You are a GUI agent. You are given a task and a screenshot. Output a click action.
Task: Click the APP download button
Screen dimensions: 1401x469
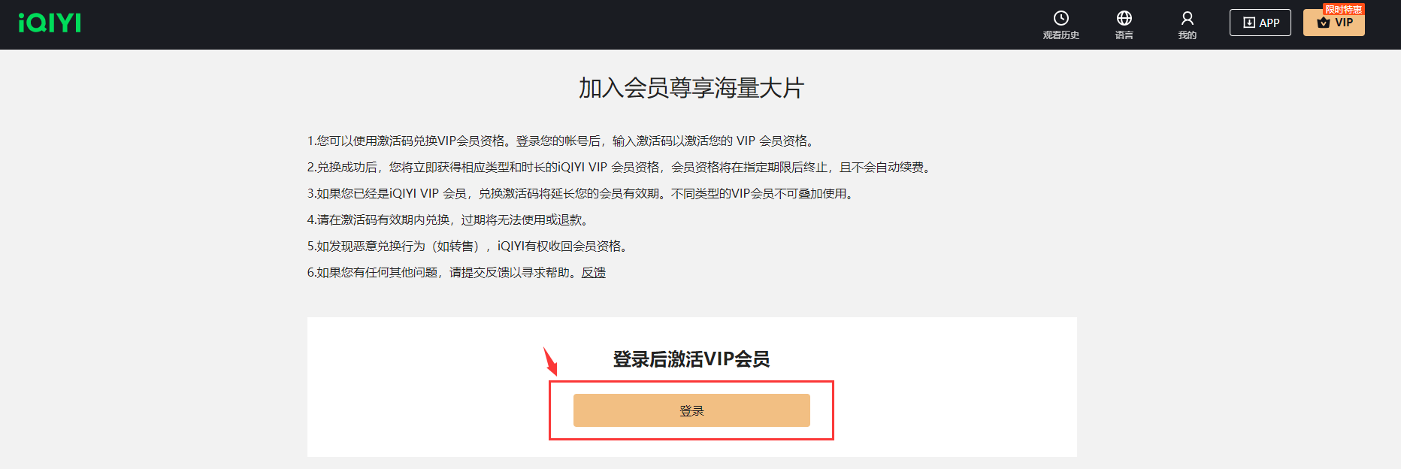[1260, 23]
